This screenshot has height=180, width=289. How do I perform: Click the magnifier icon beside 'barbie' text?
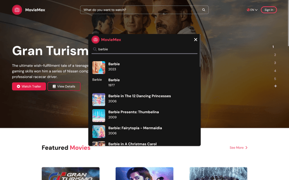pos(95,49)
